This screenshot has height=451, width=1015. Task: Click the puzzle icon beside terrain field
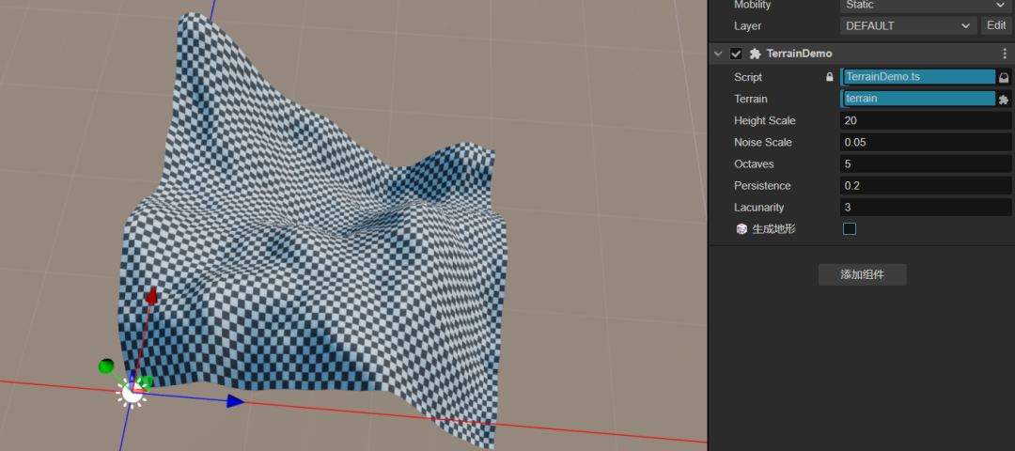pyautogui.click(x=1003, y=99)
